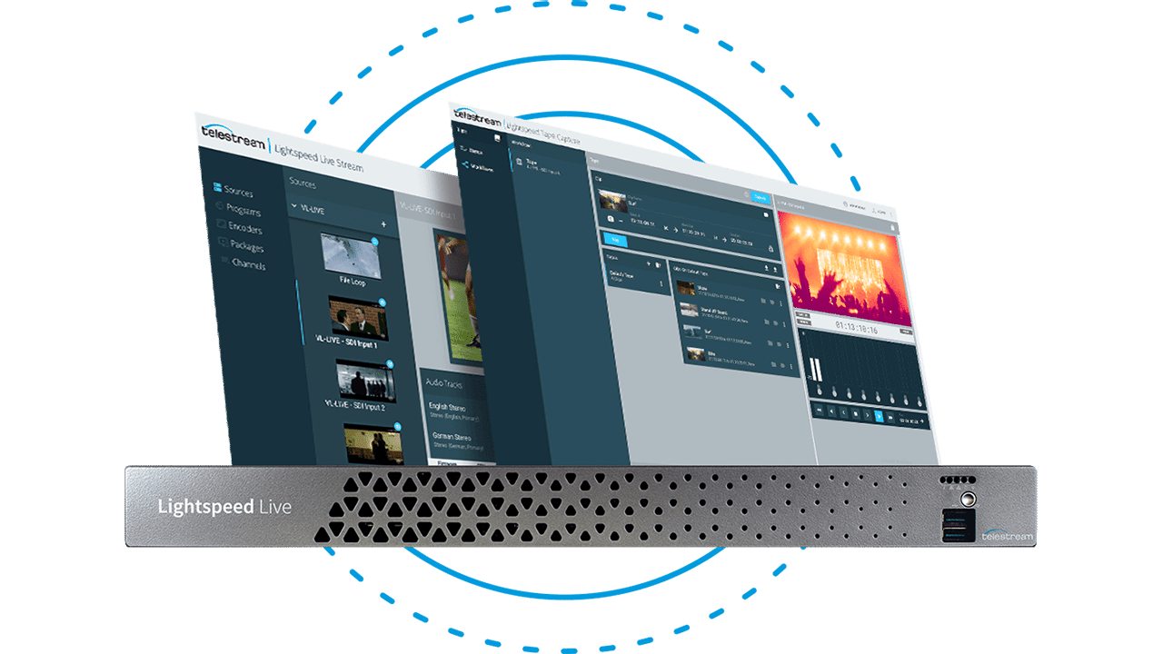Viewport: 1163px width, 654px height.
Task: Click blue button below clip timecodes
Action: [x=616, y=241]
